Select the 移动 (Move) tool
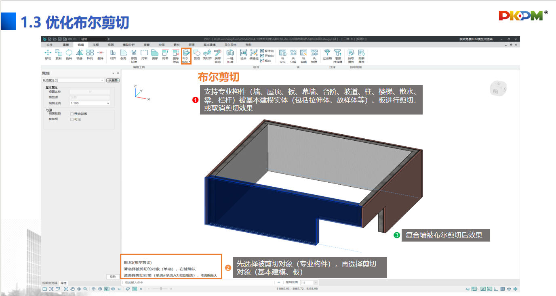This screenshot has width=556, height=296. (x=48, y=54)
